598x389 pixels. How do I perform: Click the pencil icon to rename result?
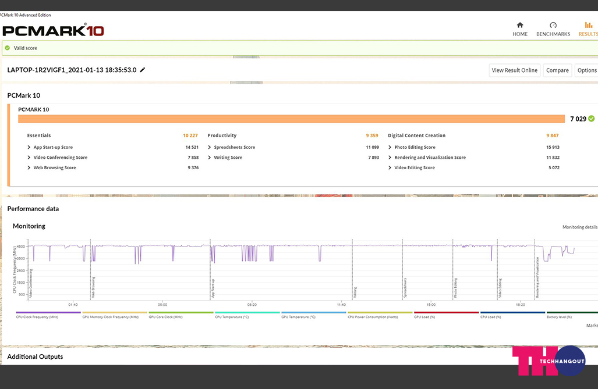point(143,70)
